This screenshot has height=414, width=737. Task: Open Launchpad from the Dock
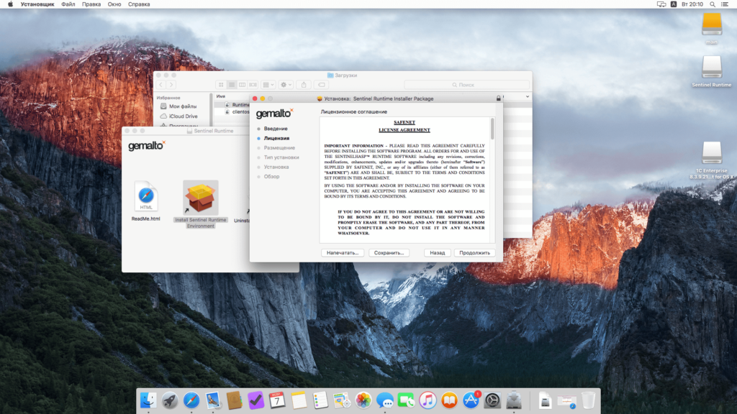(170, 400)
